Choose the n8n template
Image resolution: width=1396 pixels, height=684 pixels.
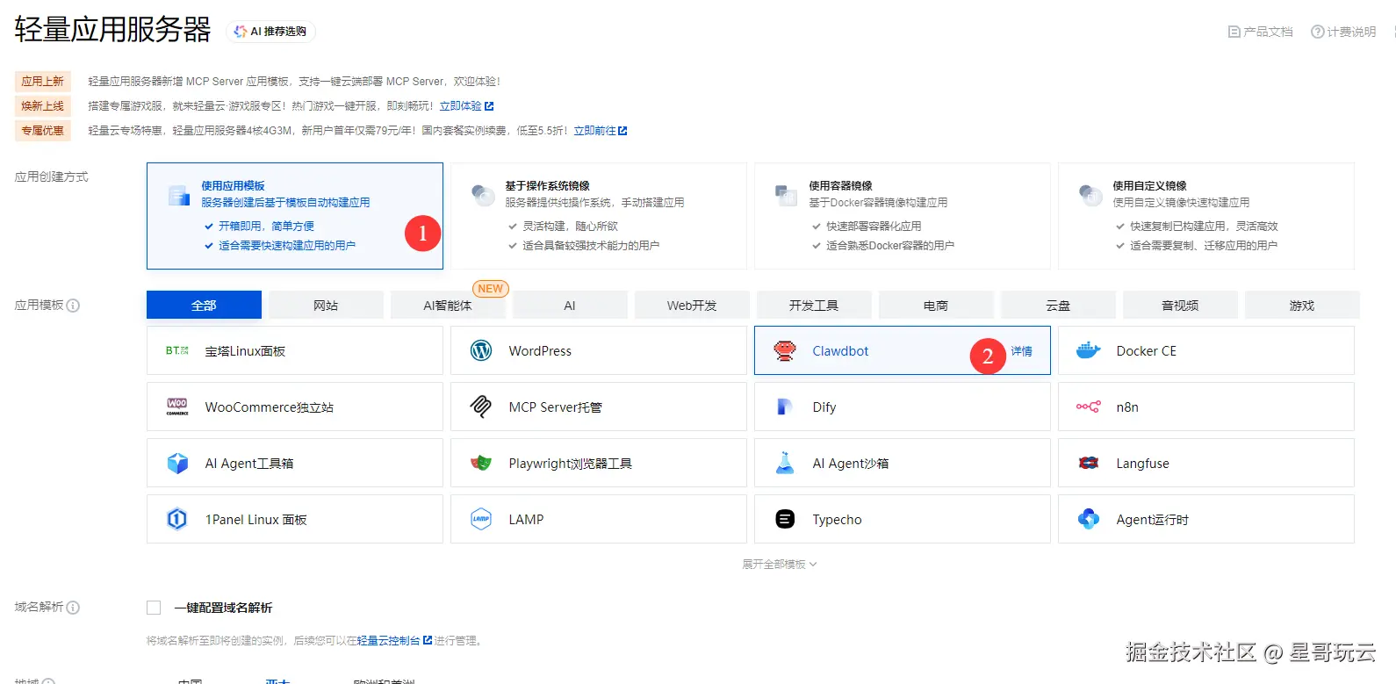(x=1206, y=407)
